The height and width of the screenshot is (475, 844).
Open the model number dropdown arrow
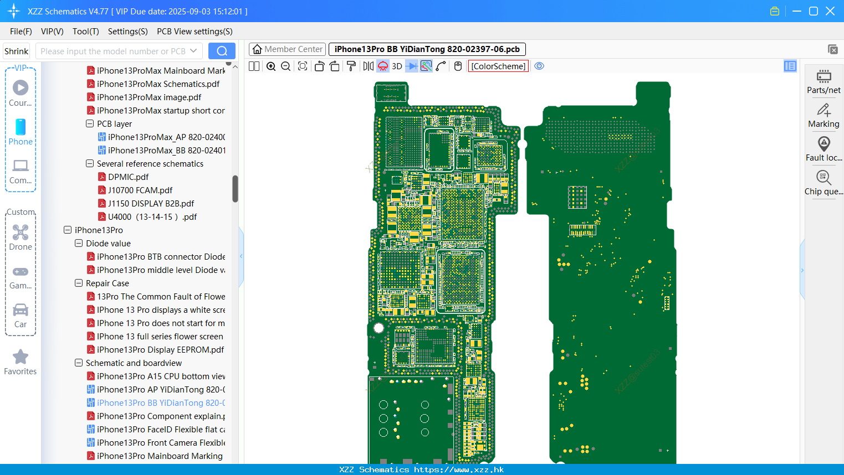(193, 51)
